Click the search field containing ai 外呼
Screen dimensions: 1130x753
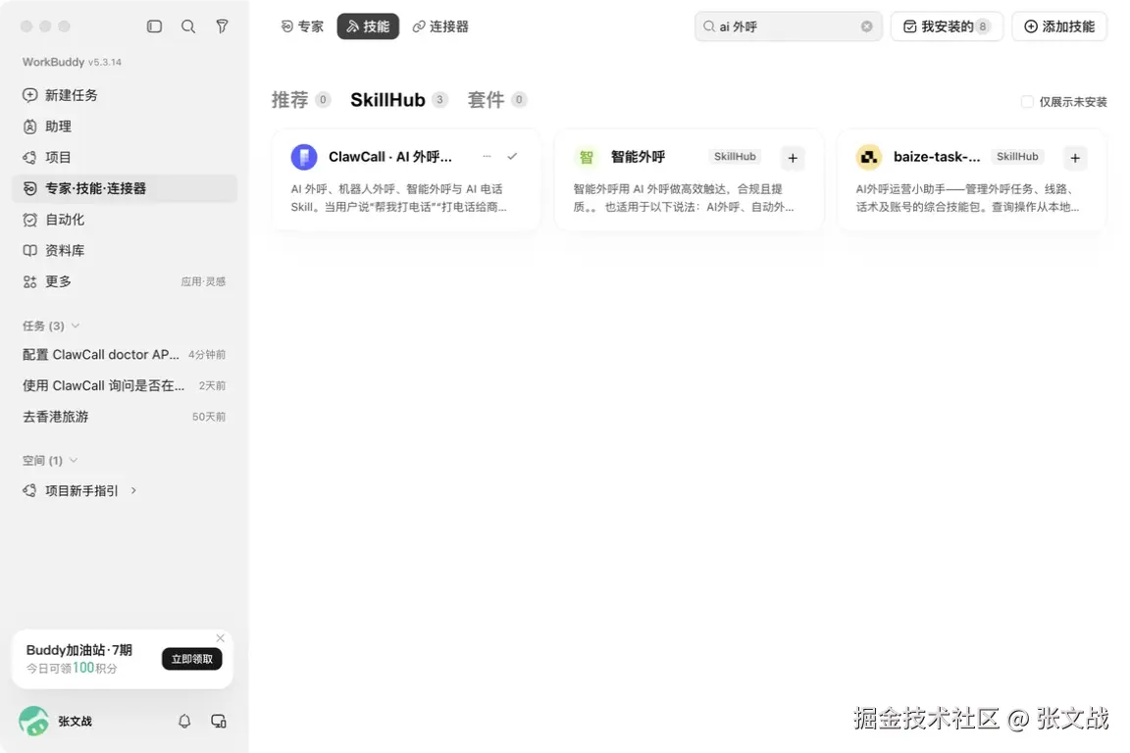[x=788, y=26]
